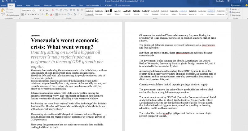Viewport: 248px width, 131px height.
Task: Decrease font size with shrink font icon
Action: coord(43,10)
